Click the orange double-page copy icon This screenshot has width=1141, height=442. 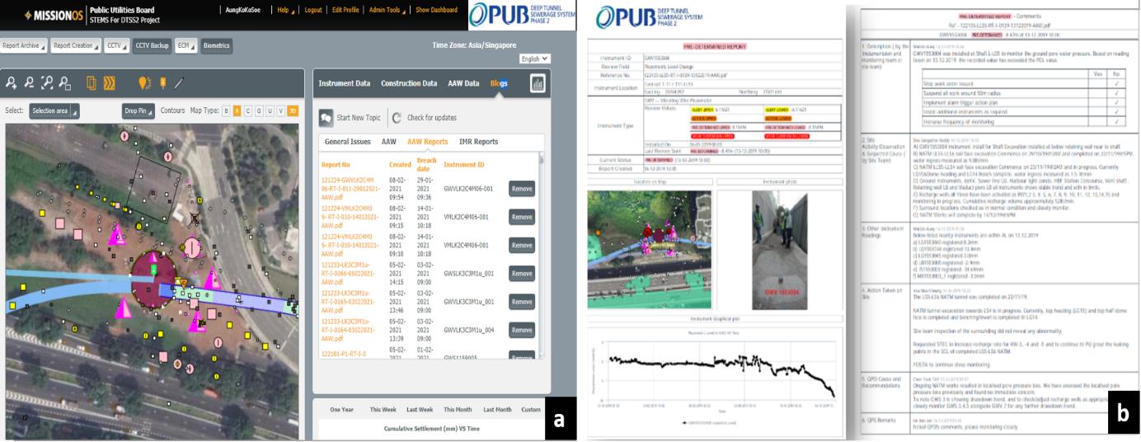click(x=92, y=82)
